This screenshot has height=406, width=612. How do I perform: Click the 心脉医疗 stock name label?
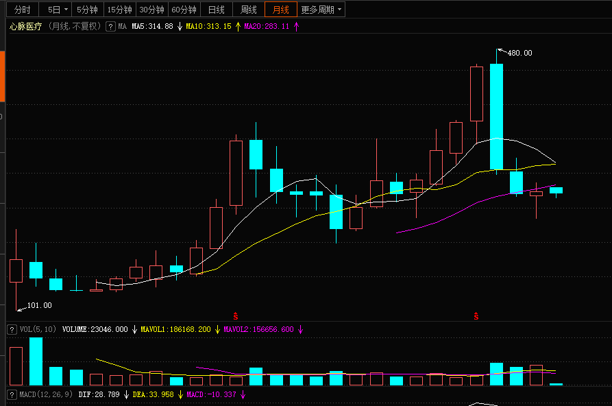coord(26,26)
